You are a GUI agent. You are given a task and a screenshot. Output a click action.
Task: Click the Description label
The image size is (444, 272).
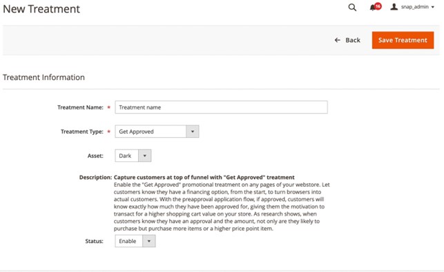point(96,178)
